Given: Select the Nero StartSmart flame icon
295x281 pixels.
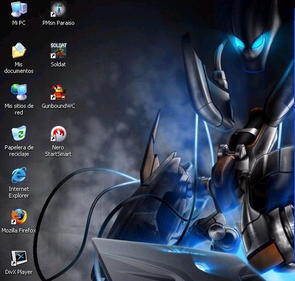Looking at the screenshot, I should click(x=58, y=133).
